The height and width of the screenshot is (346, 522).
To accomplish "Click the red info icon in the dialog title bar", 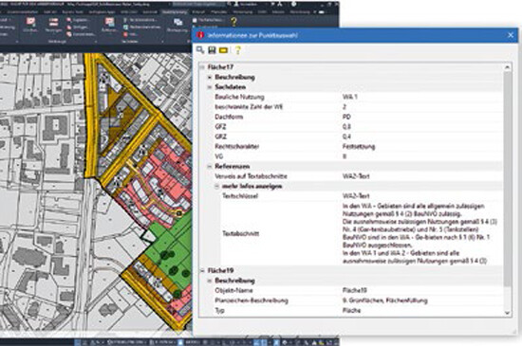I will (x=200, y=35).
